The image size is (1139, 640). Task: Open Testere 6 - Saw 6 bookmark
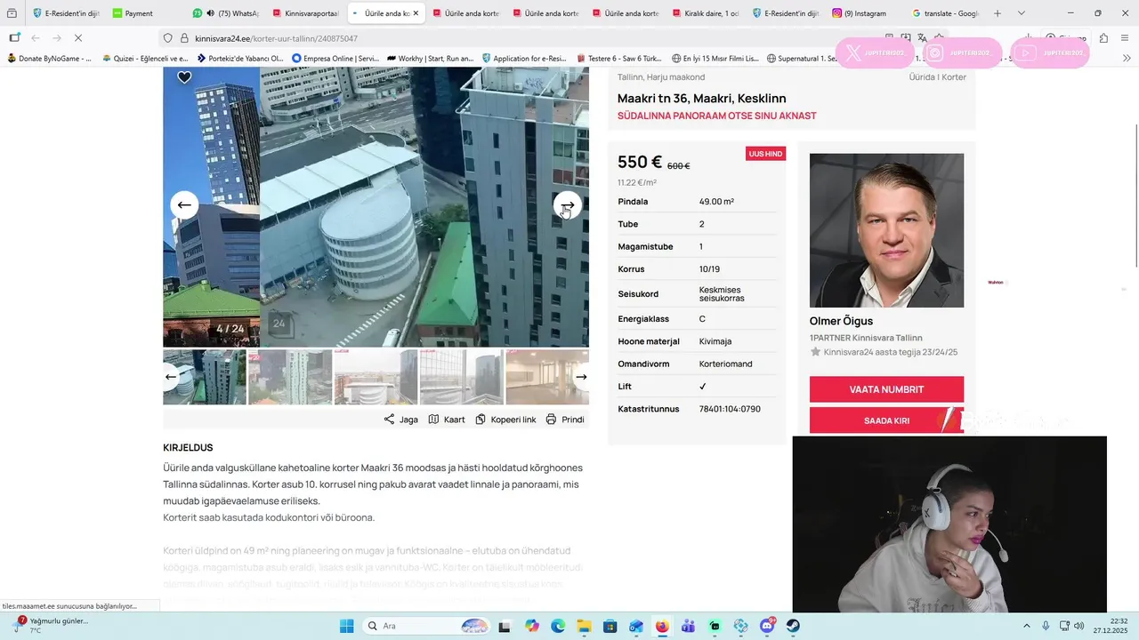[620, 59]
